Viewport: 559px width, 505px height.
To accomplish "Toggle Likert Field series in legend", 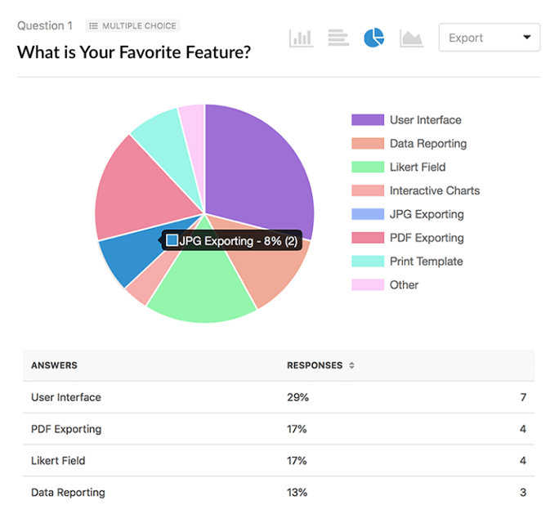I will pyautogui.click(x=399, y=167).
